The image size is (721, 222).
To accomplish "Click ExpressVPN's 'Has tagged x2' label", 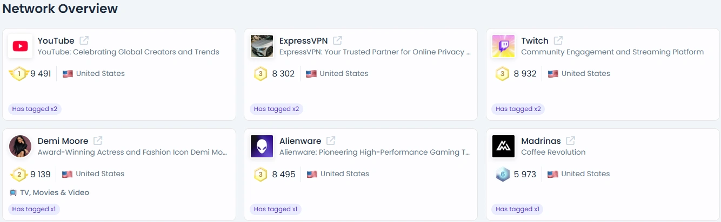I will point(276,109).
